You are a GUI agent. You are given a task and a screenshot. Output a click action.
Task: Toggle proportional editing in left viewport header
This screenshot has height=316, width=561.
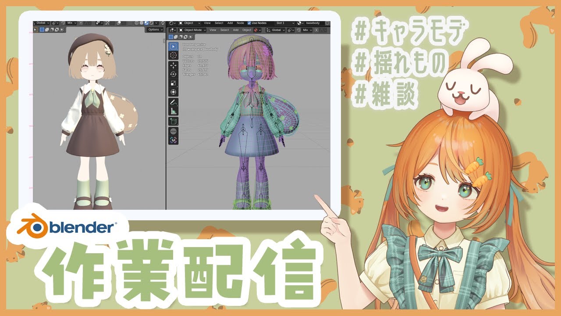[81, 23]
